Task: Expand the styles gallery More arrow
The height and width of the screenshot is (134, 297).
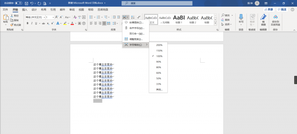Action: click(215, 23)
